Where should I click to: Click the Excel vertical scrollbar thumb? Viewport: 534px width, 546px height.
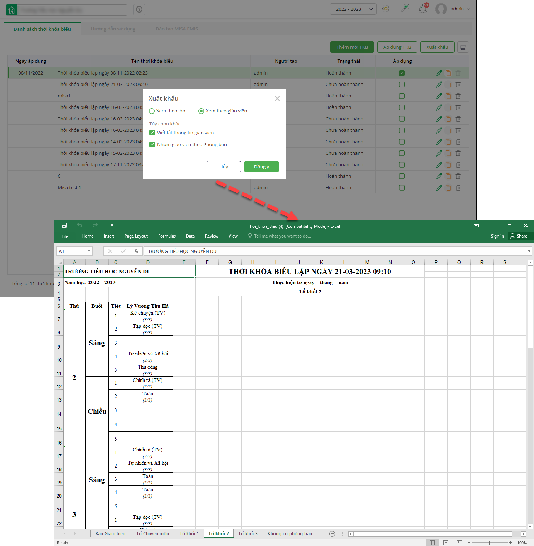(x=530, y=307)
